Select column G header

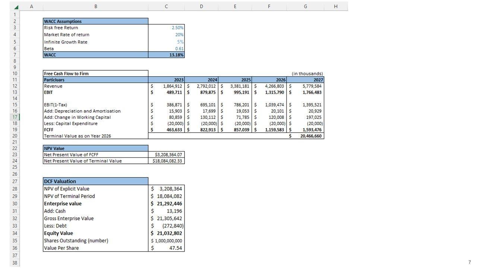click(305, 6)
